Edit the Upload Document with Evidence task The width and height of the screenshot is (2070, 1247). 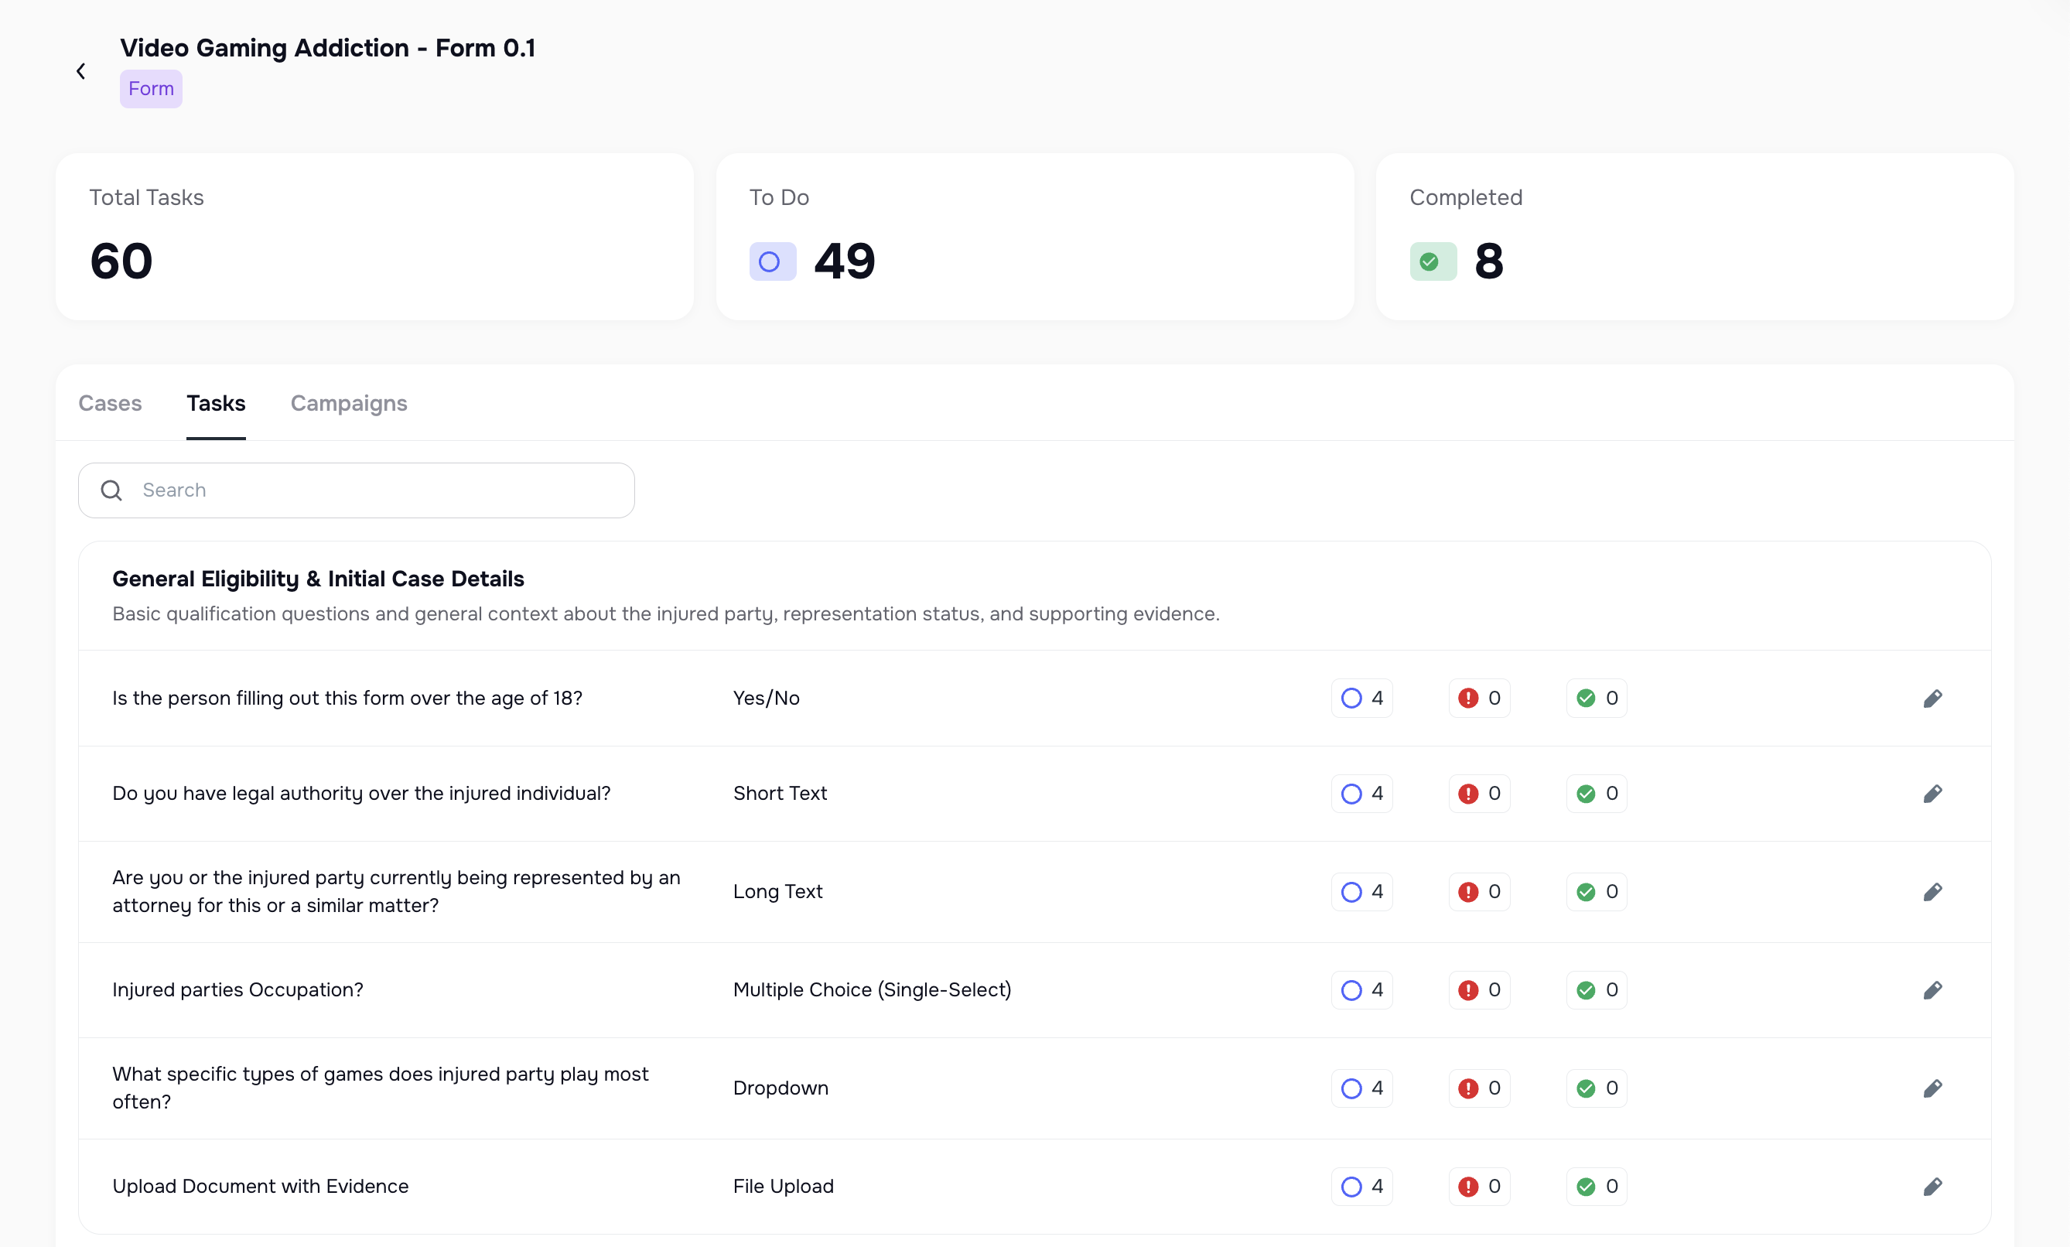pyautogui.click(x=1933, y=1187)
